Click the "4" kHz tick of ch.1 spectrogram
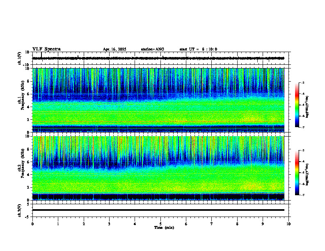Viewport: 325px width, 251px height. 29,107
